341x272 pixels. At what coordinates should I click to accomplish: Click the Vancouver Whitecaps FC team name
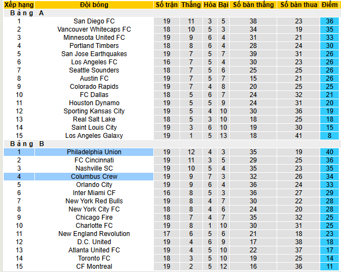[x=94, y=29]
